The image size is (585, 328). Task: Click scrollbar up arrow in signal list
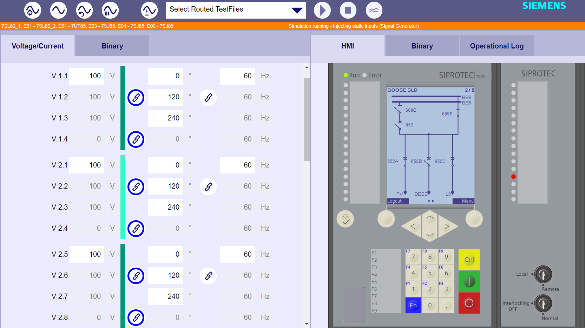click(307, 67)
